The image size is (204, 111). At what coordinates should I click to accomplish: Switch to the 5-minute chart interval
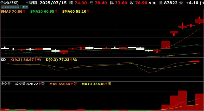5,7
